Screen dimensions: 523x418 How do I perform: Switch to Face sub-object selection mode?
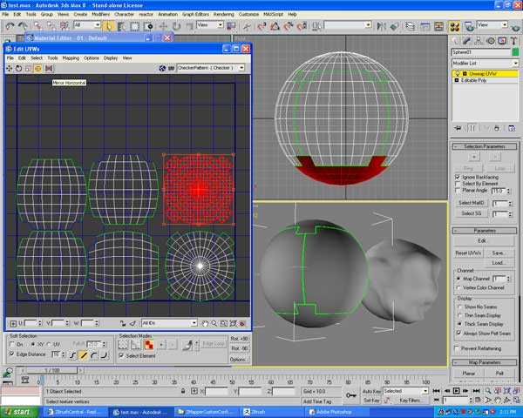click(x=149, y=345)
